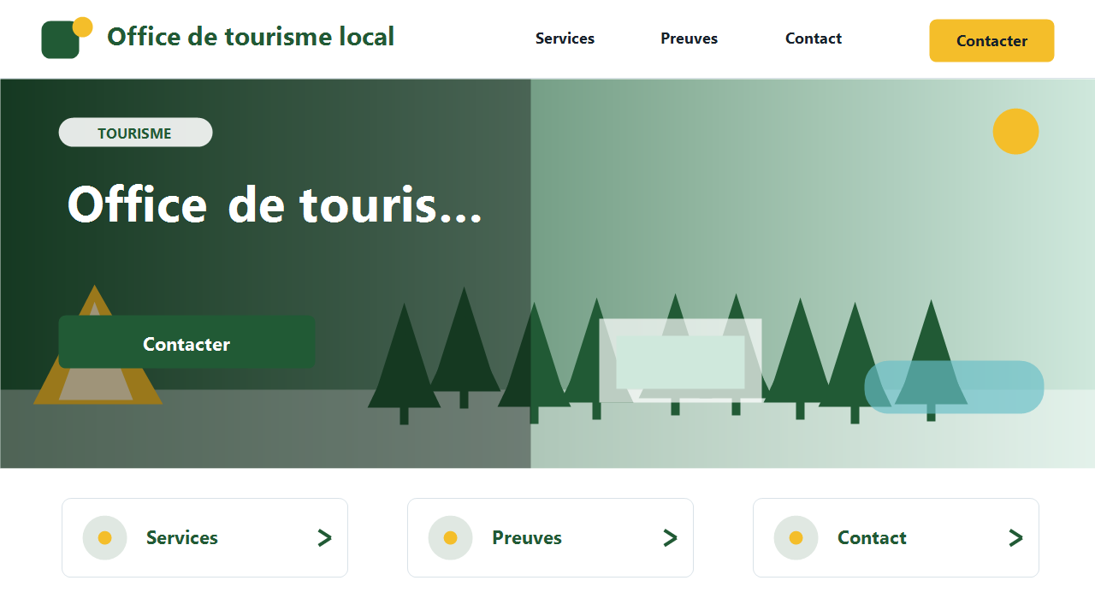This screenshot has height=616, width=1095.
Task: Go to Services in the top navigation
Action: [x=565, y=38]
